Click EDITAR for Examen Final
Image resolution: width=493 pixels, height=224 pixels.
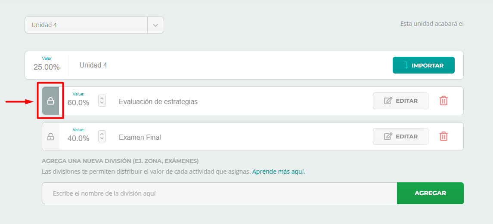pos(400,136)
